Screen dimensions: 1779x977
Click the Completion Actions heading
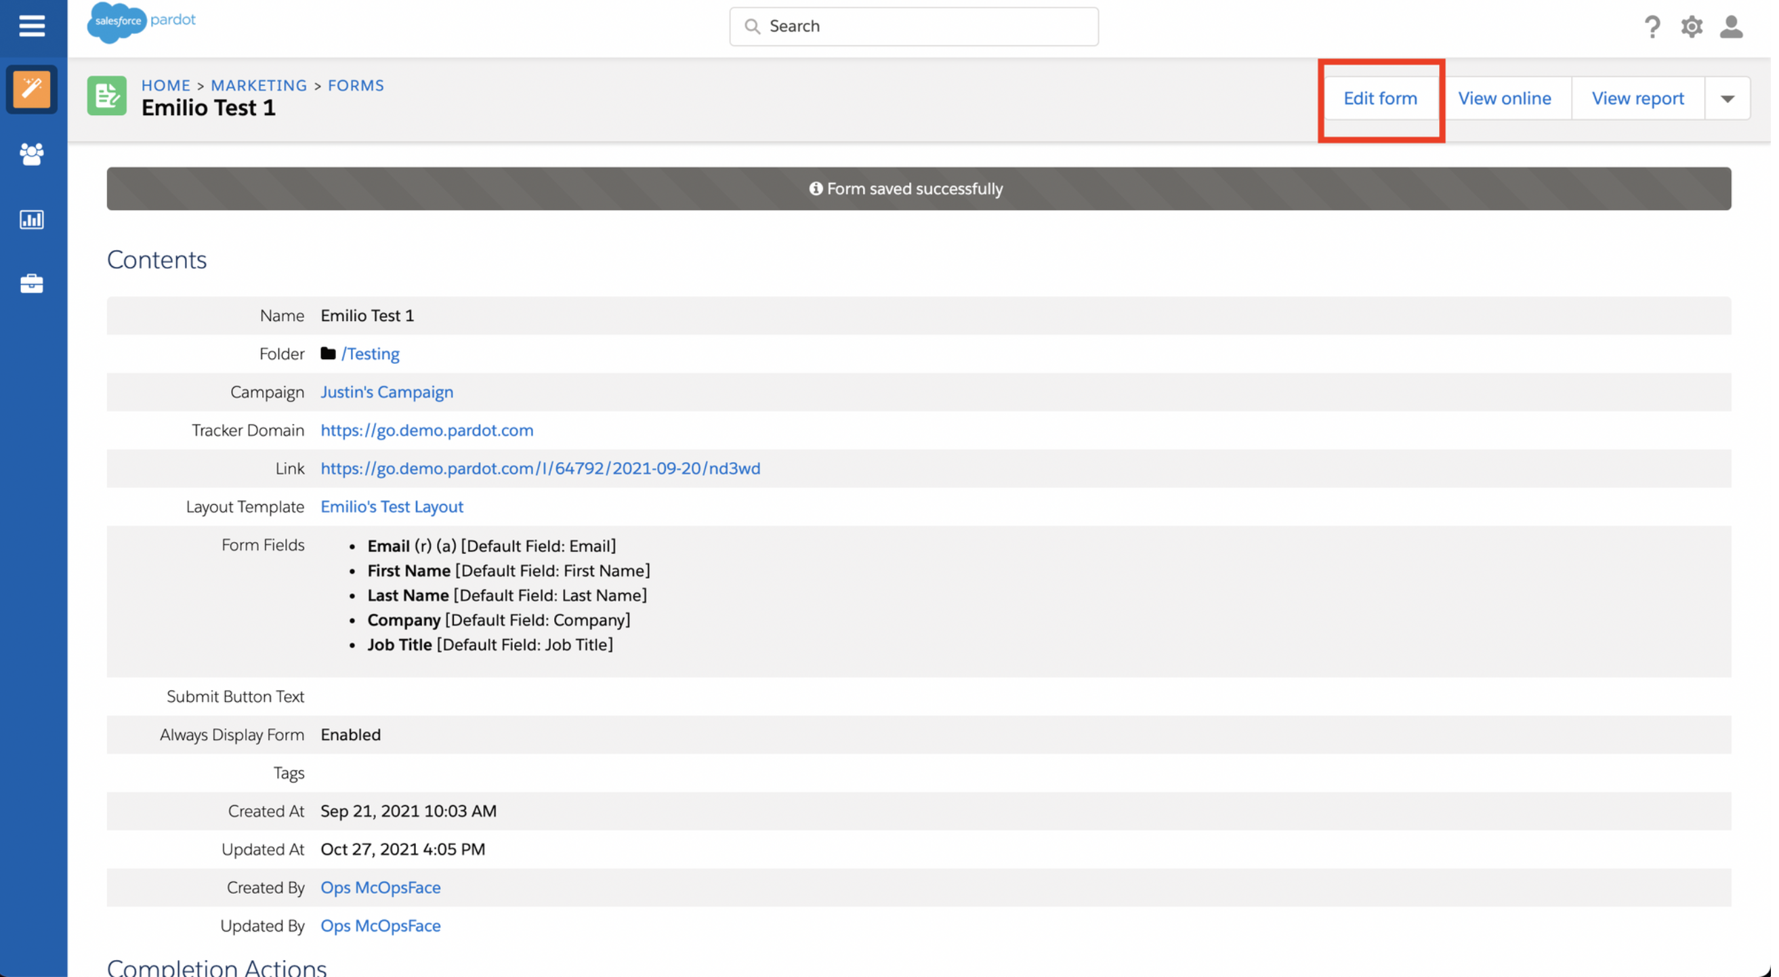coord(217,967)
